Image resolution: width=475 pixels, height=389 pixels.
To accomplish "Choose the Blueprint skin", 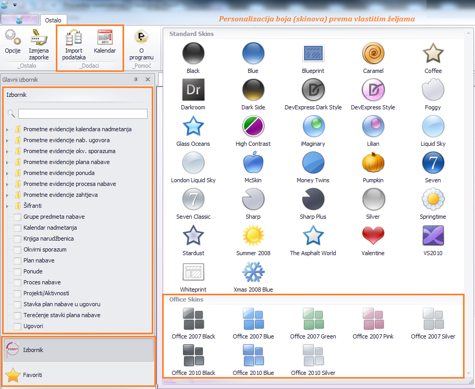I will click(313, 58).
